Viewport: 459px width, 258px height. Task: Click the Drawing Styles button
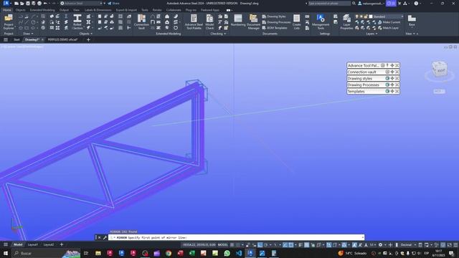(274, 16)
